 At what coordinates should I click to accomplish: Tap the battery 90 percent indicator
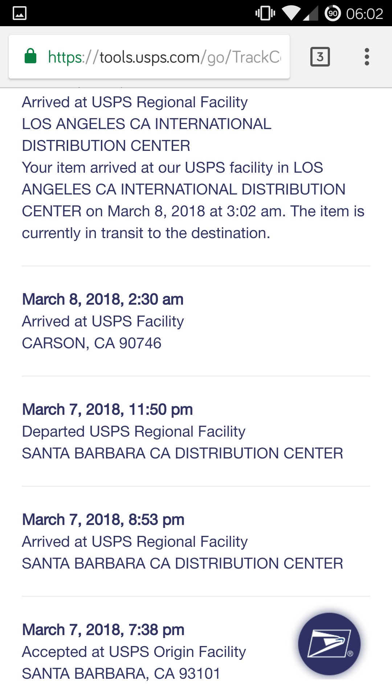point(332,13)
